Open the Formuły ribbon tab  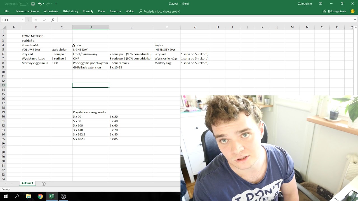tap(88, 11)
